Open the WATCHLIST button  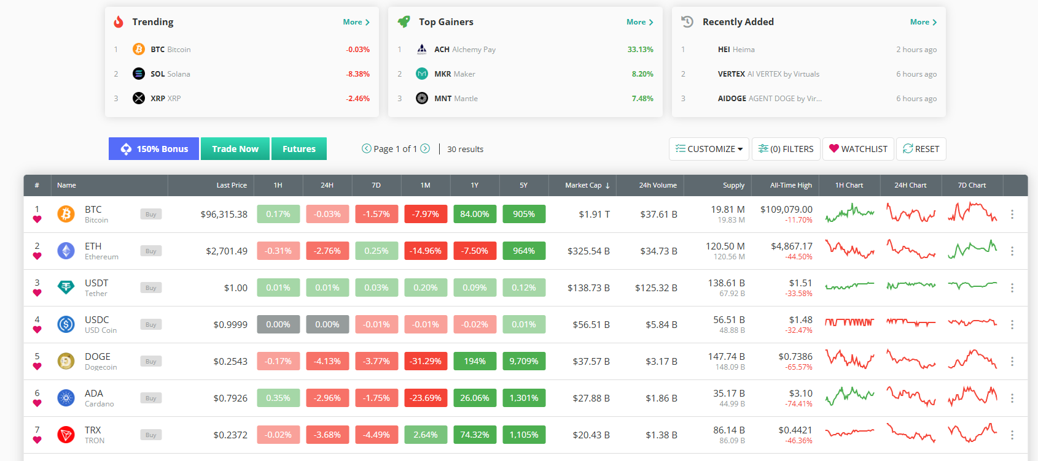point(858,149)
